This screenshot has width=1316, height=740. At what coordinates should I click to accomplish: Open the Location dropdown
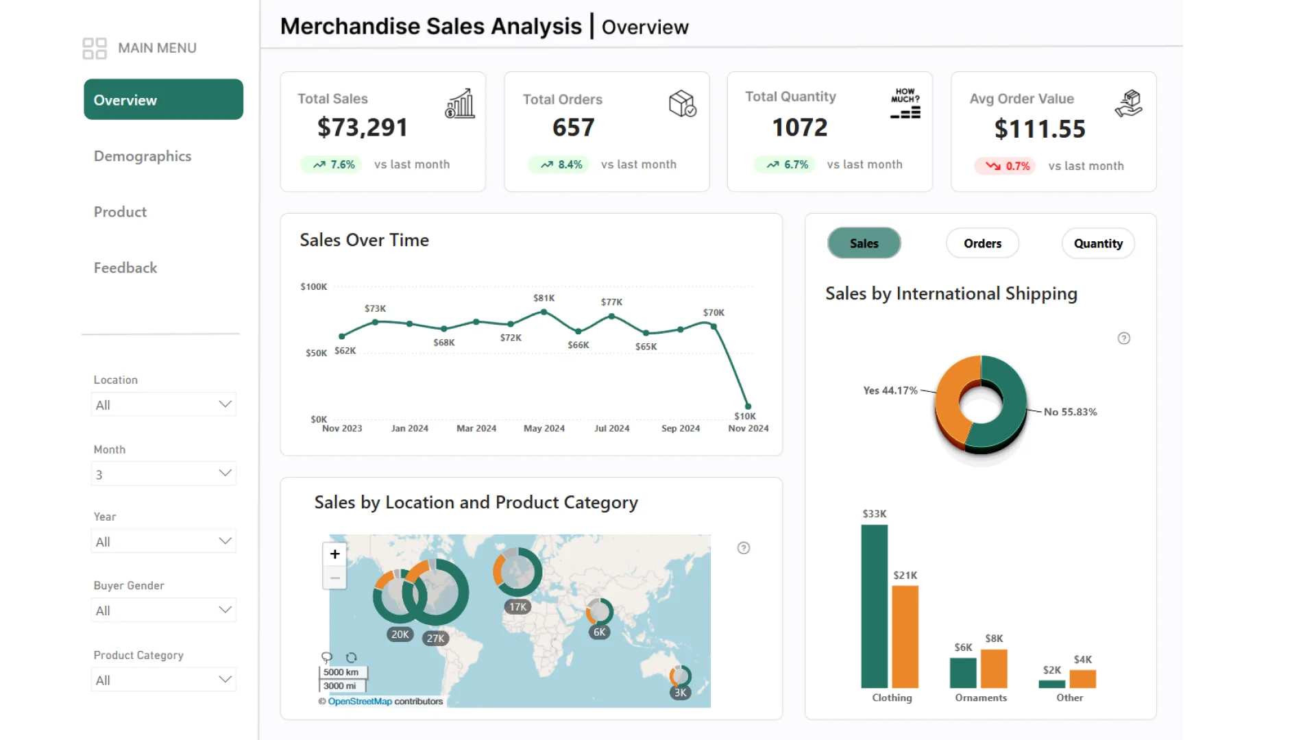(x=164, y=404)
